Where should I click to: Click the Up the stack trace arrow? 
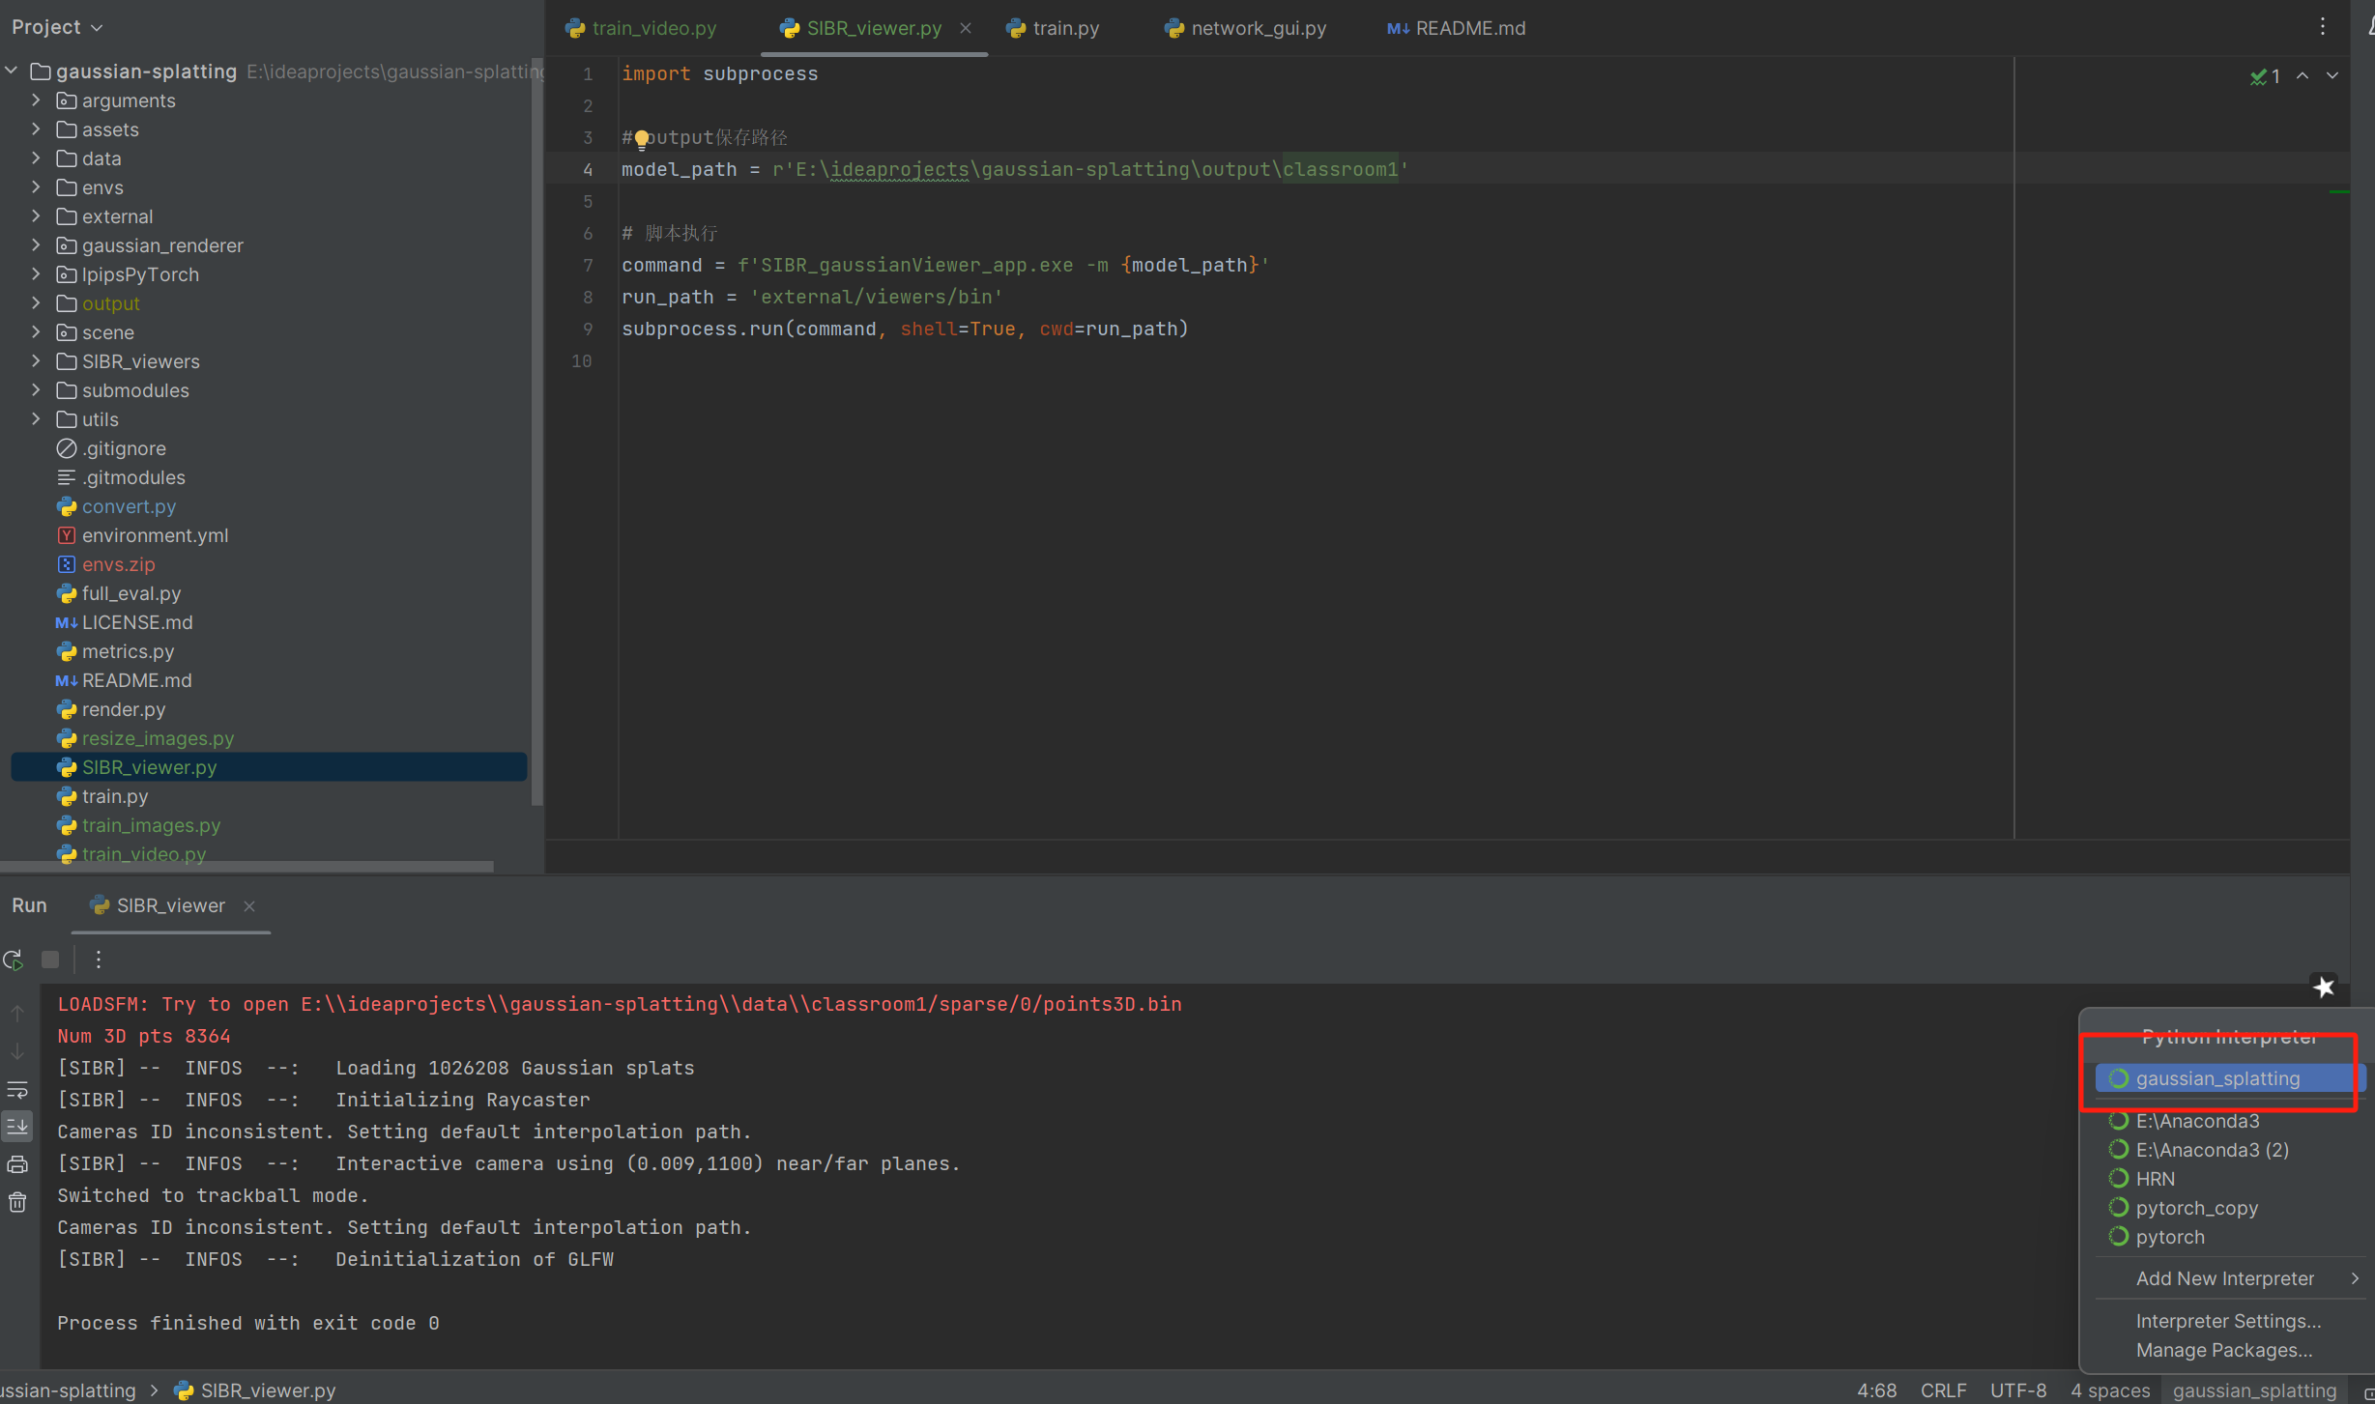tap(17, 1014)
